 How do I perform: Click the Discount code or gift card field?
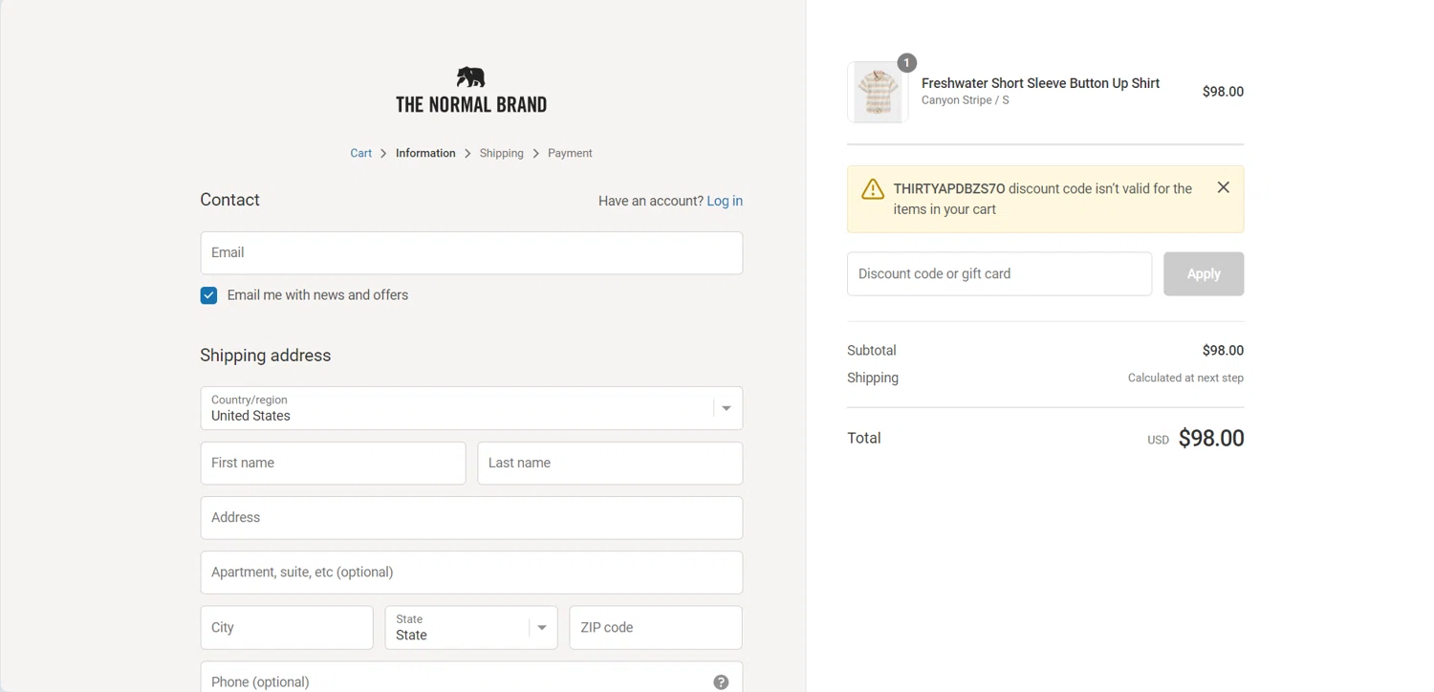(999, 274)
